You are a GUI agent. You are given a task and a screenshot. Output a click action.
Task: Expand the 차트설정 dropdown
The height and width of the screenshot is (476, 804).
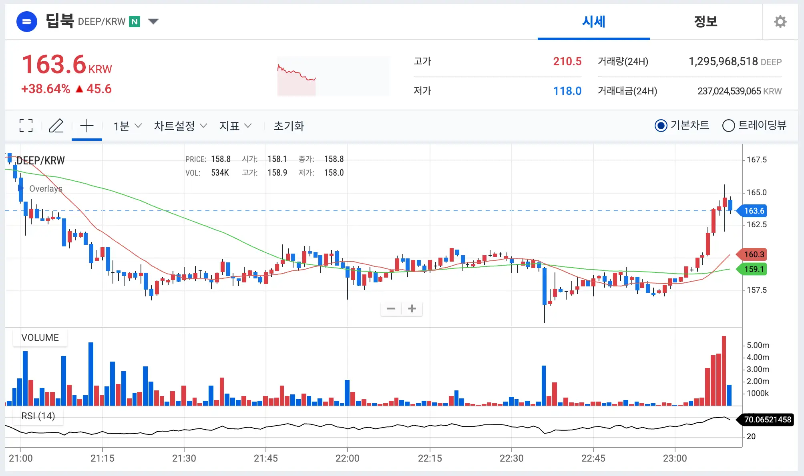180,126
